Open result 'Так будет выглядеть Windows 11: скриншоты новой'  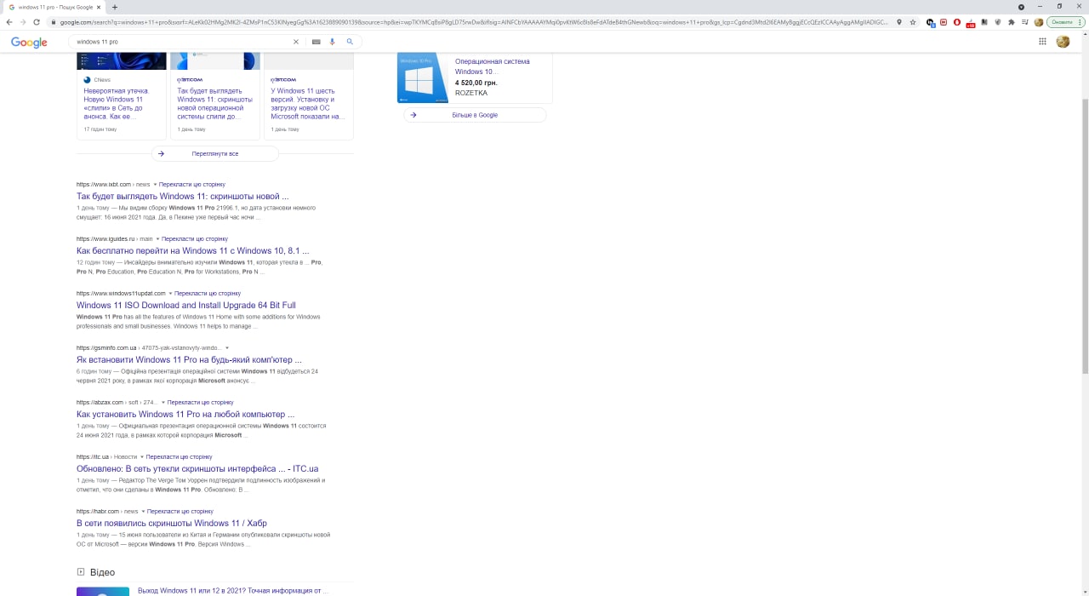pyautogui.click(x=183, y=196)
